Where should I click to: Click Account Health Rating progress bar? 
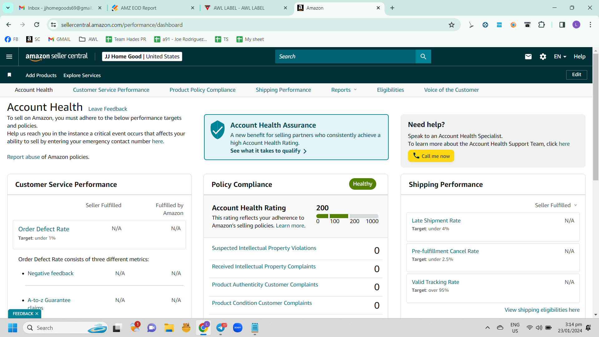point(347,216)
